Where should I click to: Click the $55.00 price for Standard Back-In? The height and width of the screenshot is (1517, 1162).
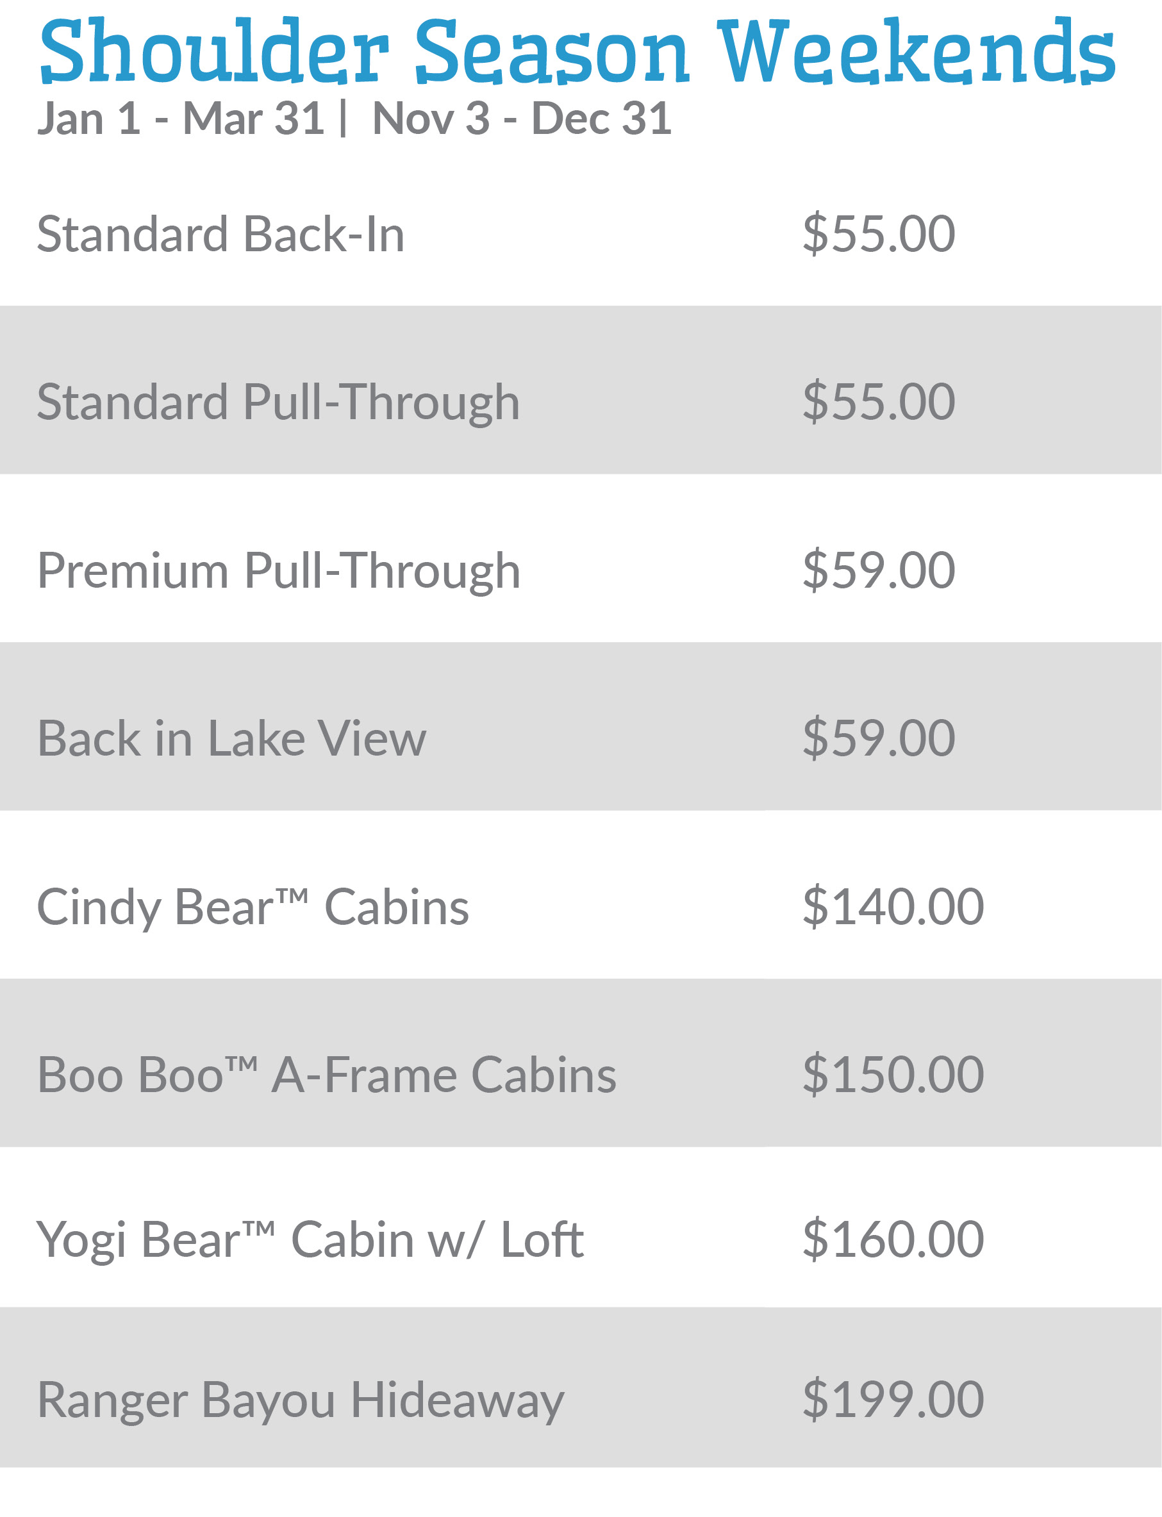click(879, 235)
